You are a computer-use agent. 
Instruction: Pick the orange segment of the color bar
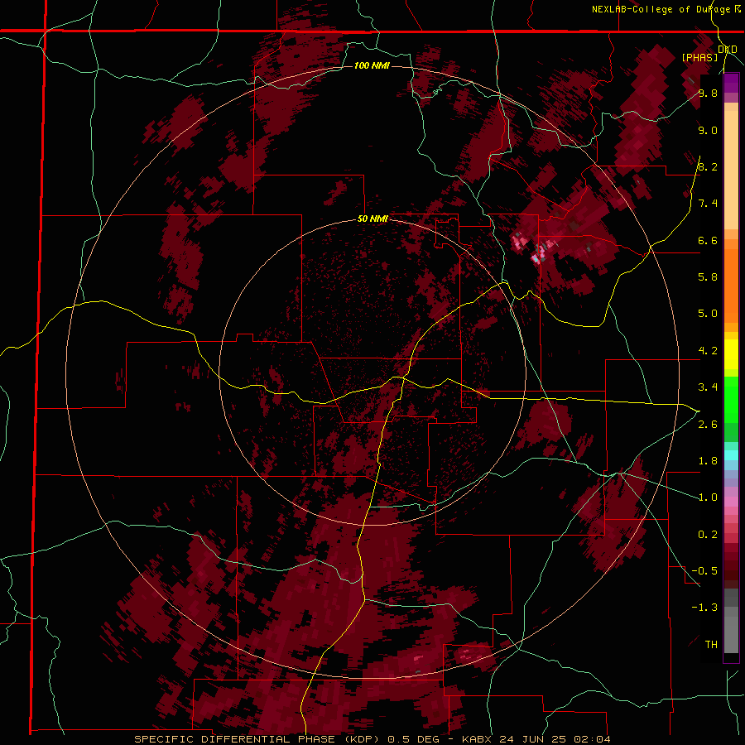(731, 281)
